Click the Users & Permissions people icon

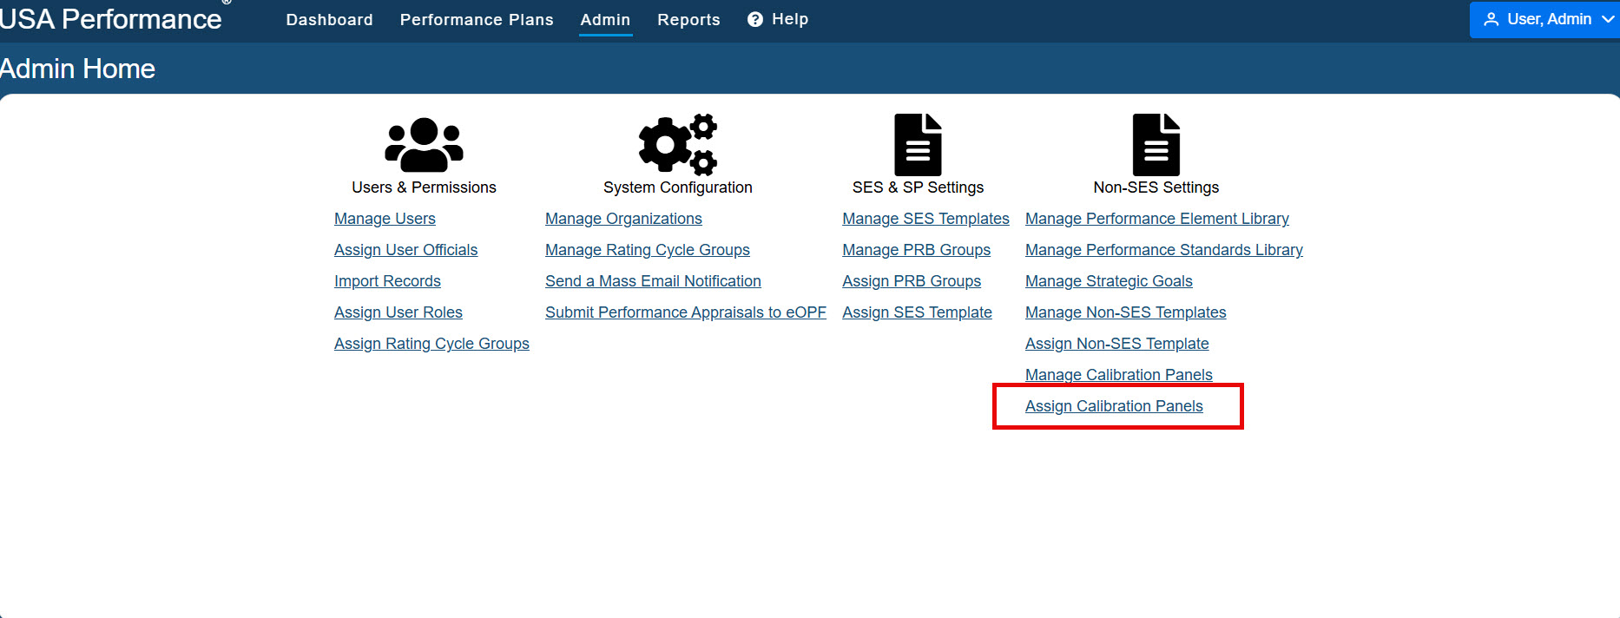tap(424, 145)
